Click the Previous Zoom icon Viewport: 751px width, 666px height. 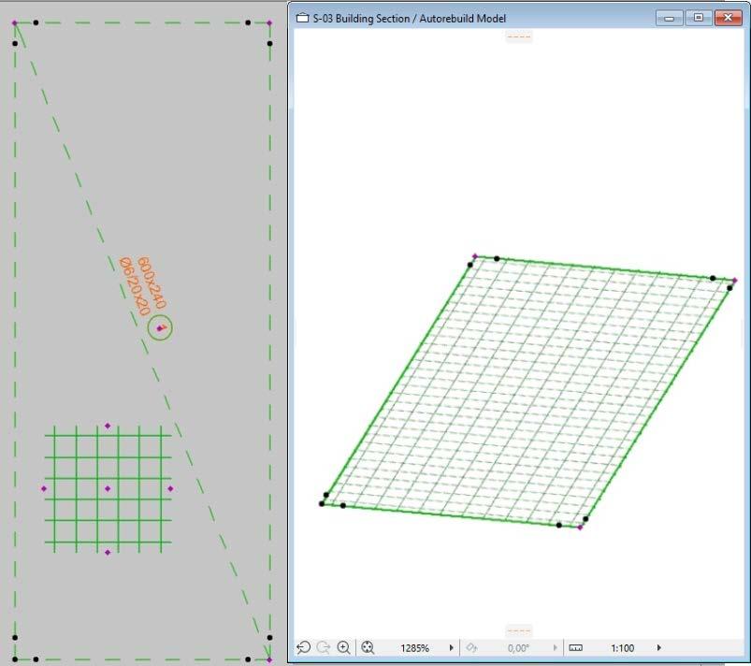(x=303, y=648)
